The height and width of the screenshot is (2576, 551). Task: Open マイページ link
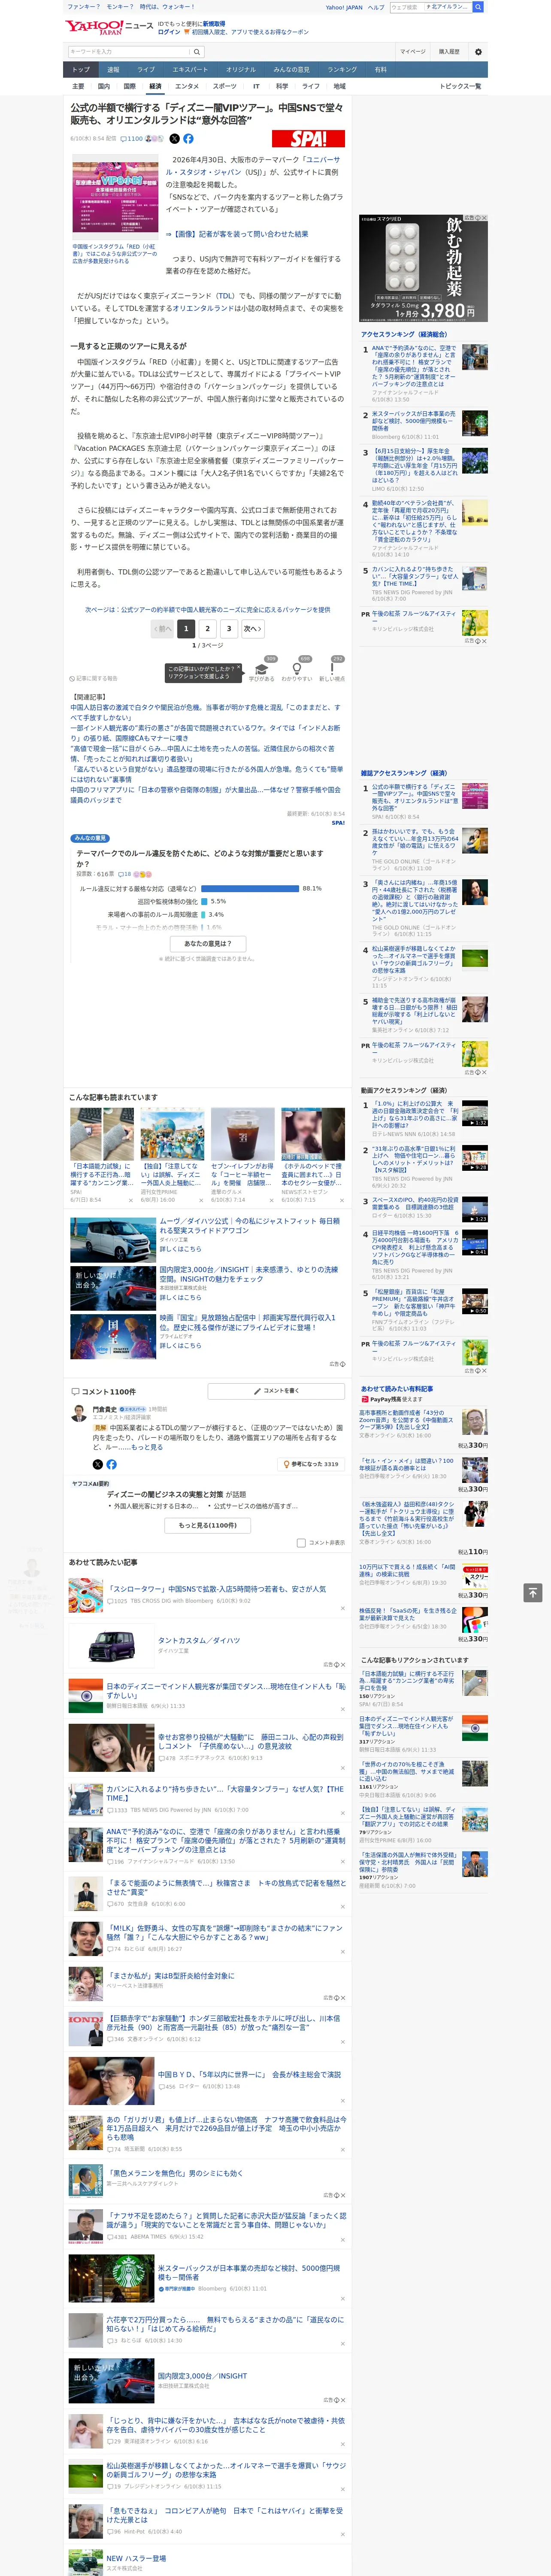coord(412,52)
